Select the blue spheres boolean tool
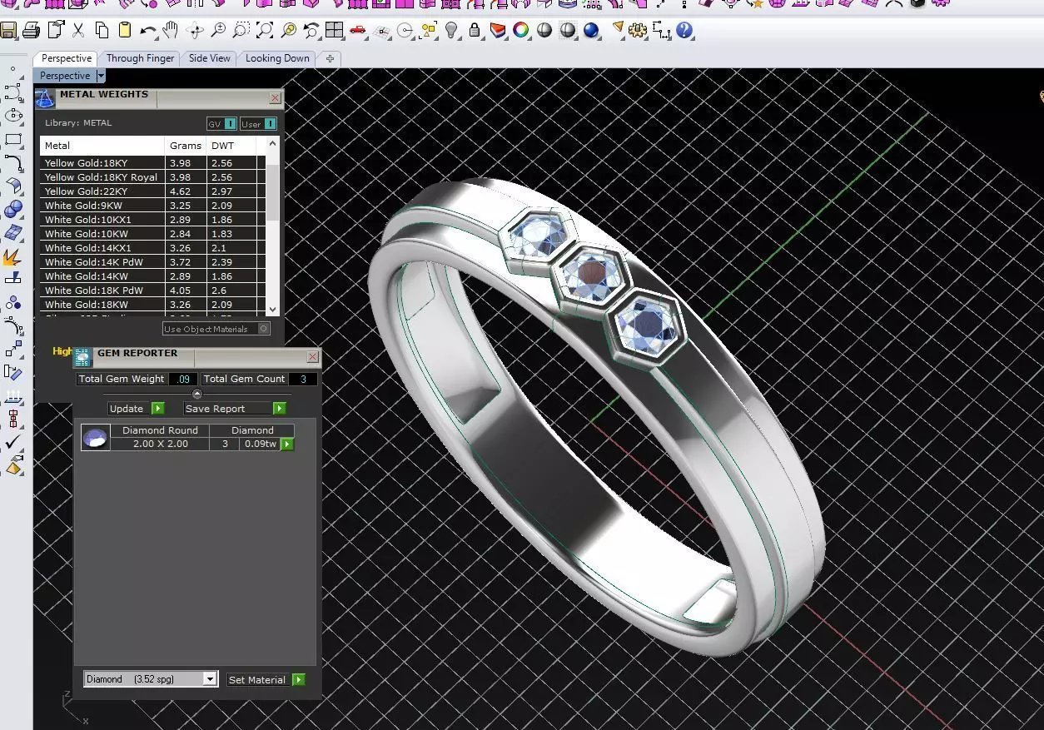1044x730 pixels. tap(13, 210)
